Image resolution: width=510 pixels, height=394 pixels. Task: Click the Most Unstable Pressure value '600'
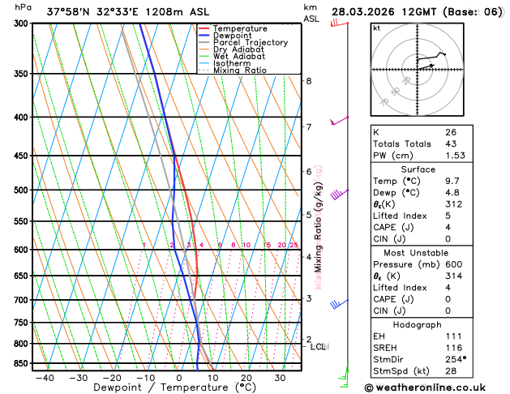[454, 264]
